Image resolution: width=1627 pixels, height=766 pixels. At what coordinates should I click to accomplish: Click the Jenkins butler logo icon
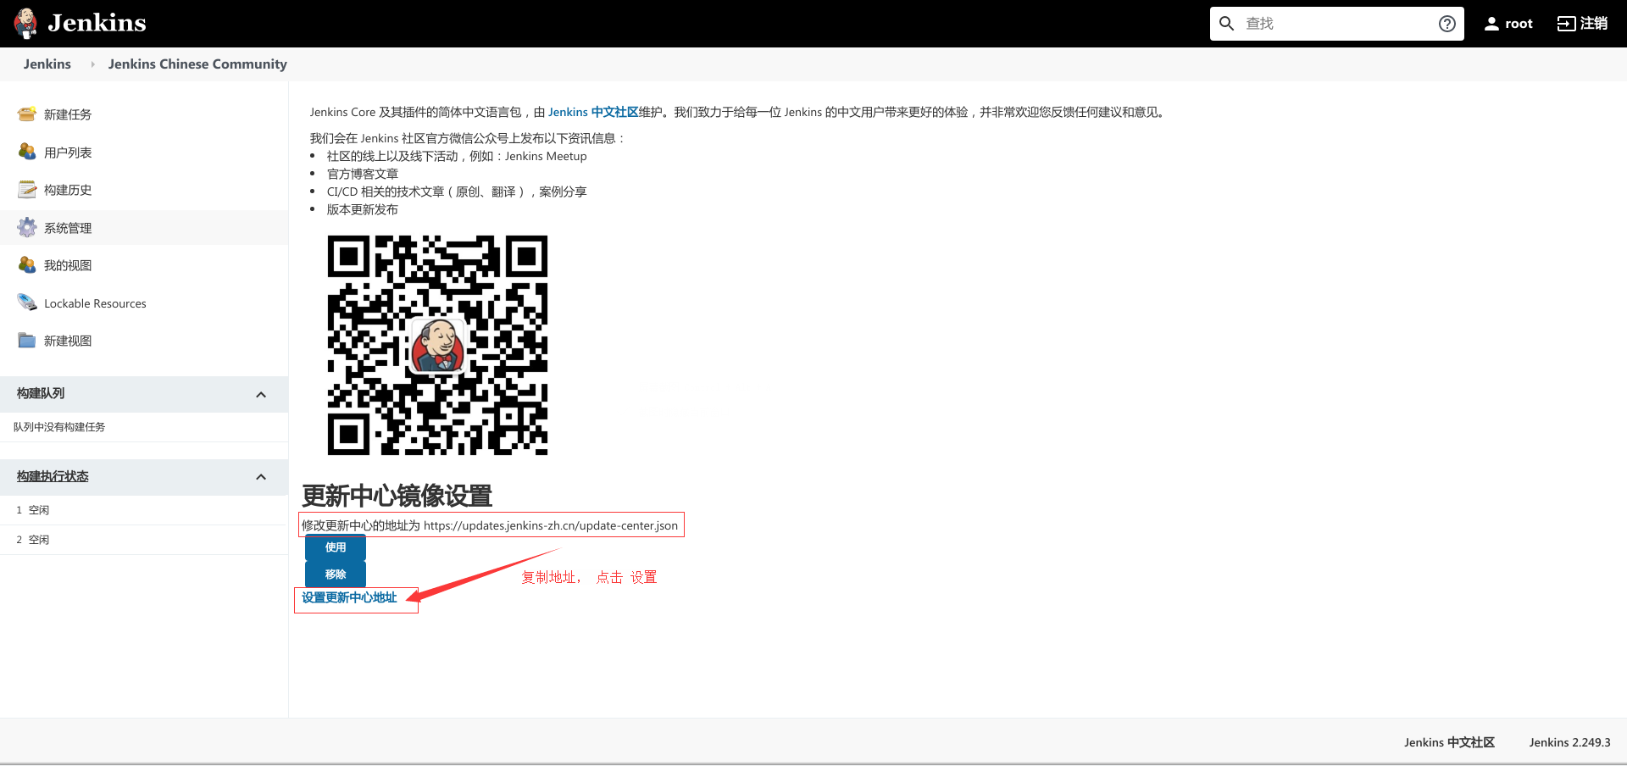[26, 23]
